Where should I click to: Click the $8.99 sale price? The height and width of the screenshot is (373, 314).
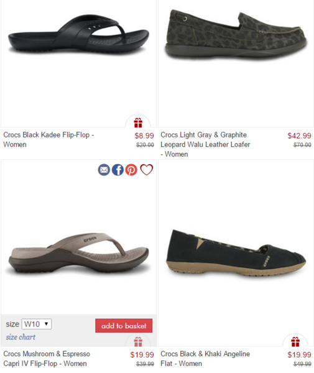tap(144, 136)
